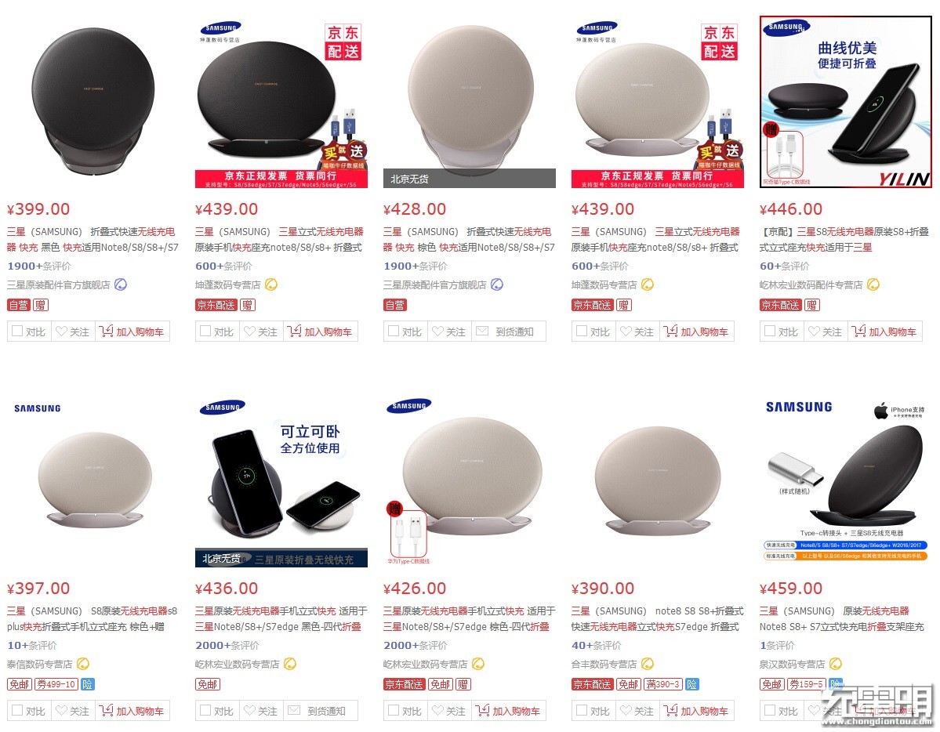Open the ¥446.00 YILIN charger thumbnail
940x732 pixels.
[x=845, y=102]
